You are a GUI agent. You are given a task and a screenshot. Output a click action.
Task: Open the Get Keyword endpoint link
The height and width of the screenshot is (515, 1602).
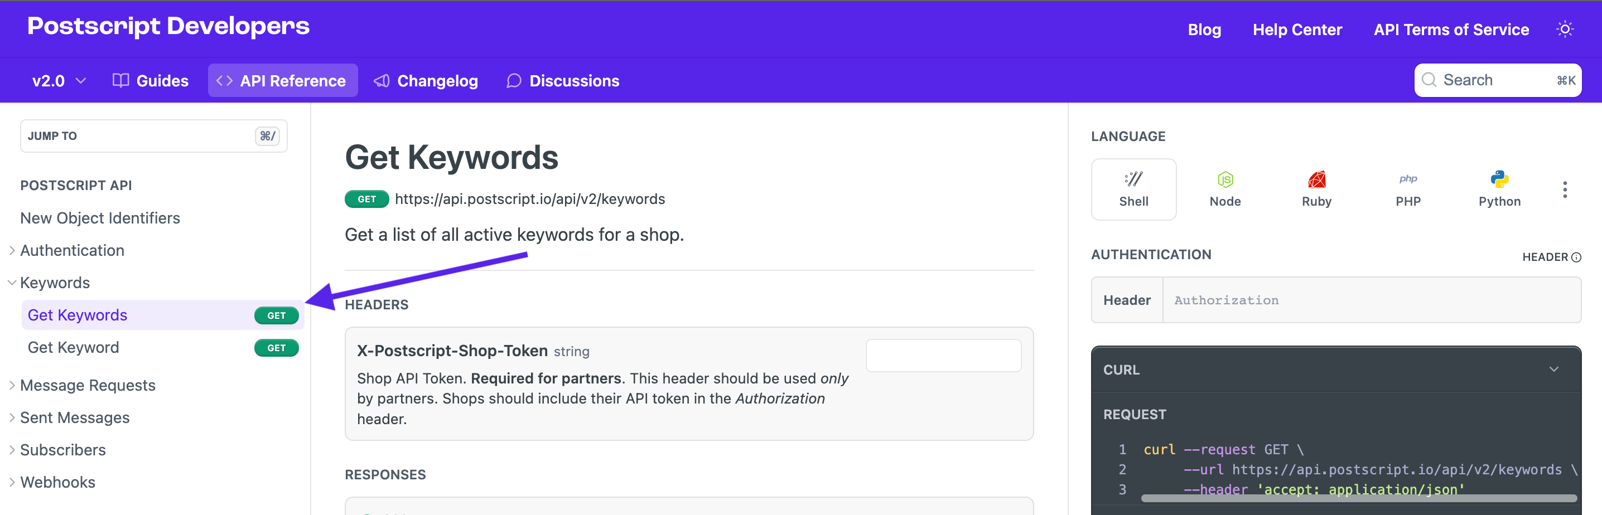coord(73,347)
